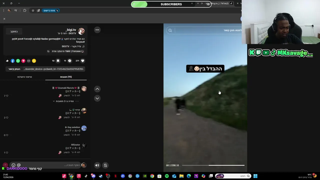This screenshot has width=320, height=180.
Task: Open the emoji picker in the comment box
Action: click(x=13, y=165)
